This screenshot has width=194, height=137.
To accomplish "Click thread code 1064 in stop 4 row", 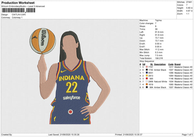I will 171,76.
